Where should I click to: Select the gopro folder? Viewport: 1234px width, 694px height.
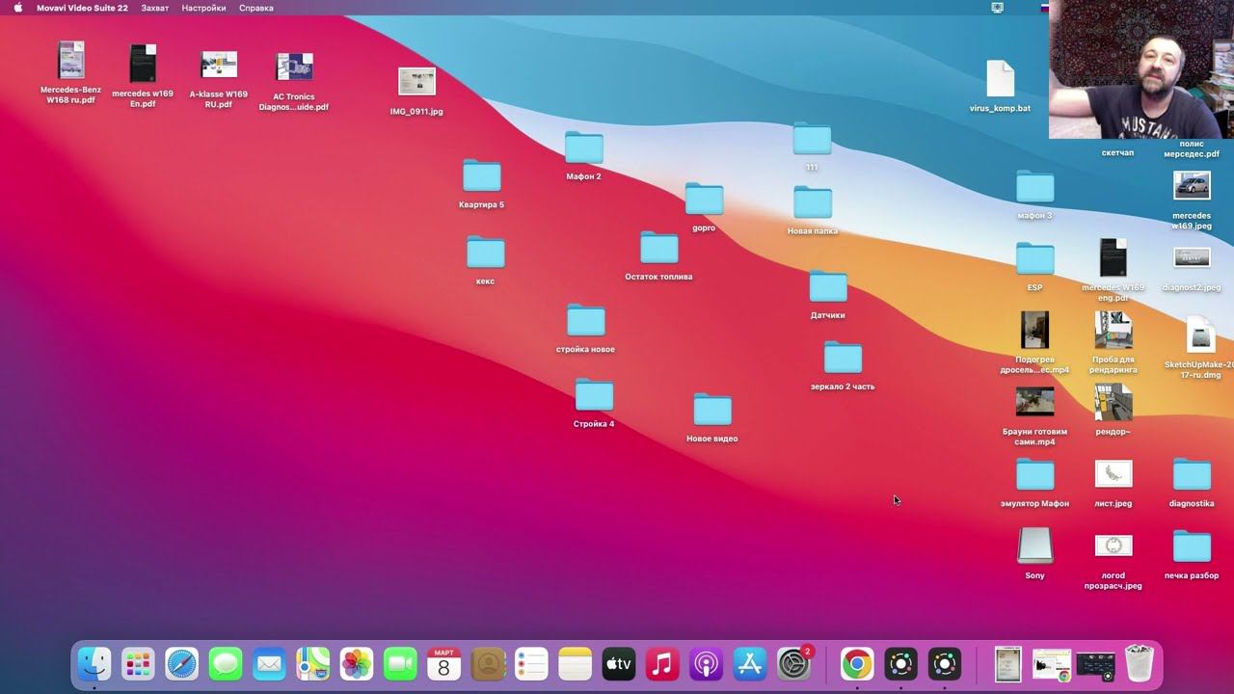point(704,200)
